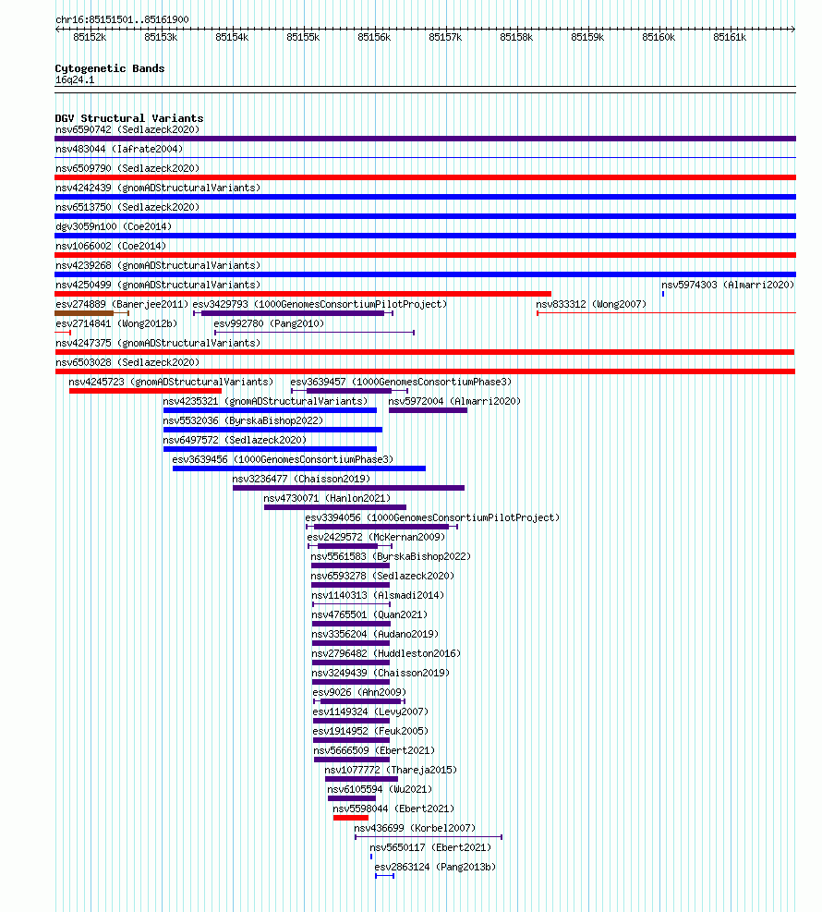Screen dimensions: 822x912
Task: Click the chr16:85151501..85161900 coordinates text
Action: (x=122, y=19)
